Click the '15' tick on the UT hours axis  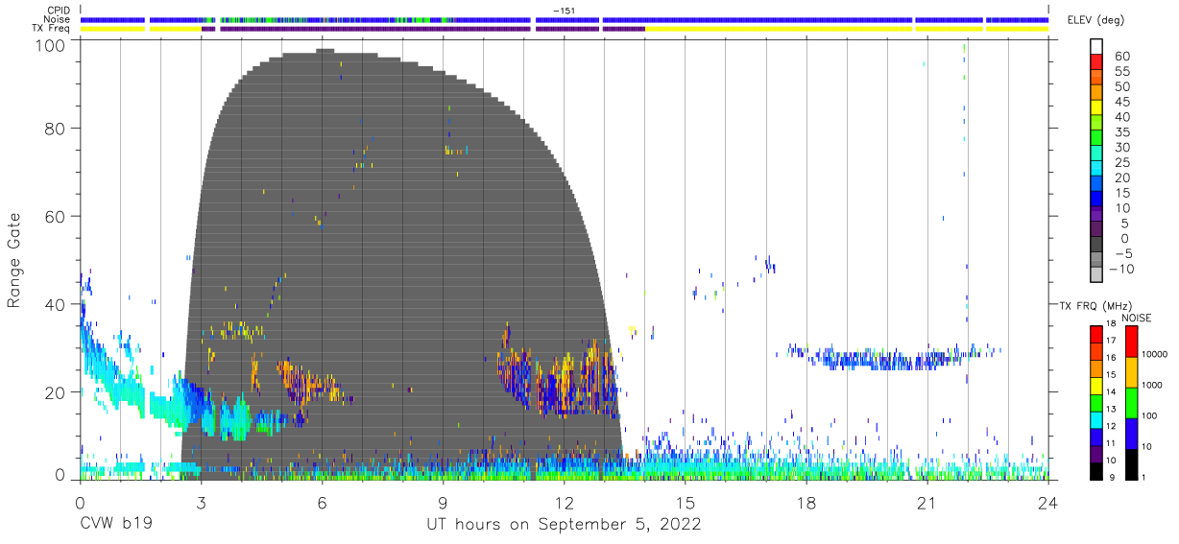pyautogui.click(x=685, y=503)
